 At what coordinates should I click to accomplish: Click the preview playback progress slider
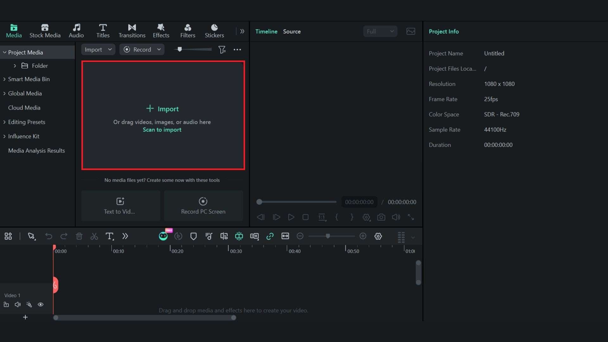coord(296,202)
